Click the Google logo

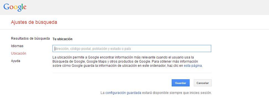15,7
